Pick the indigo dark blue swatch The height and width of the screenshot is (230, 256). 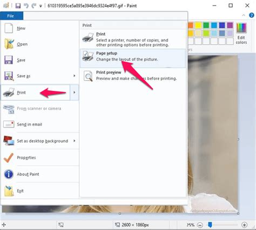coord(222,25)
